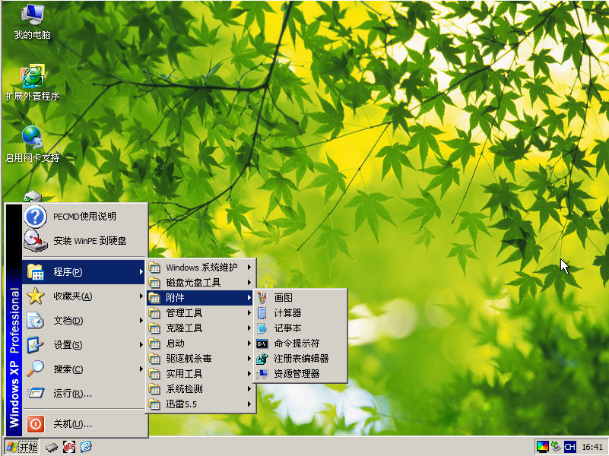Click the CH input language indicator
Viewport: 609px width, 456px height.
(x=569, y=447)
